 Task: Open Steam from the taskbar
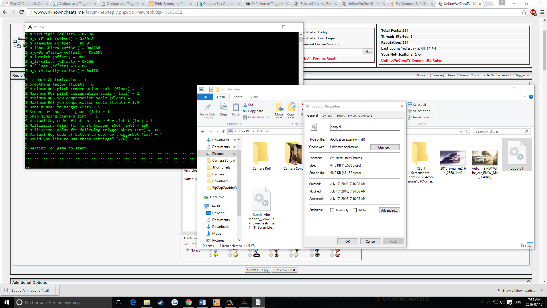[x=161, y=302]
